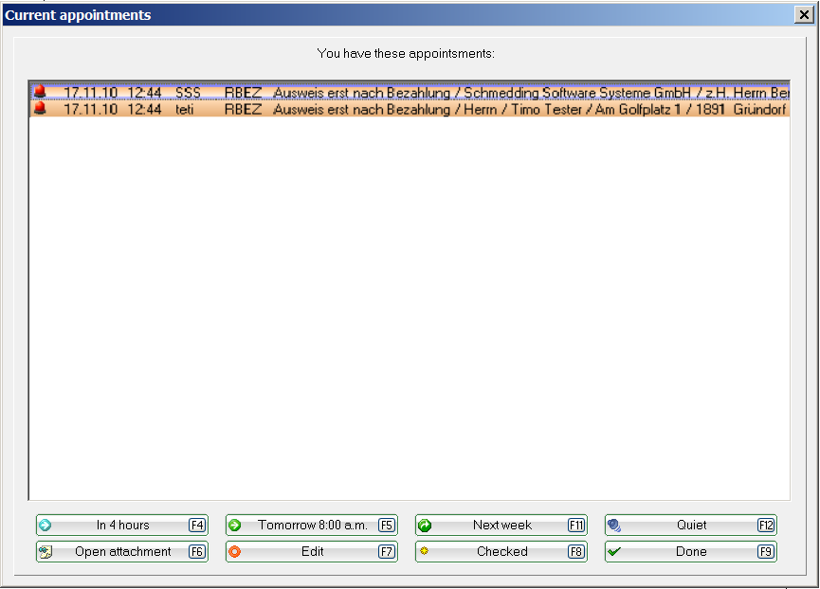
Task: Mark the appointment as Checked
Action: click(501, 551)
